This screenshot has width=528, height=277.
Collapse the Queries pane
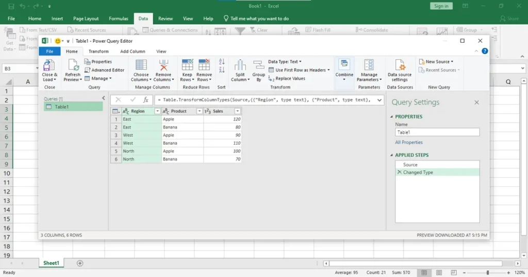click(103, 98)
